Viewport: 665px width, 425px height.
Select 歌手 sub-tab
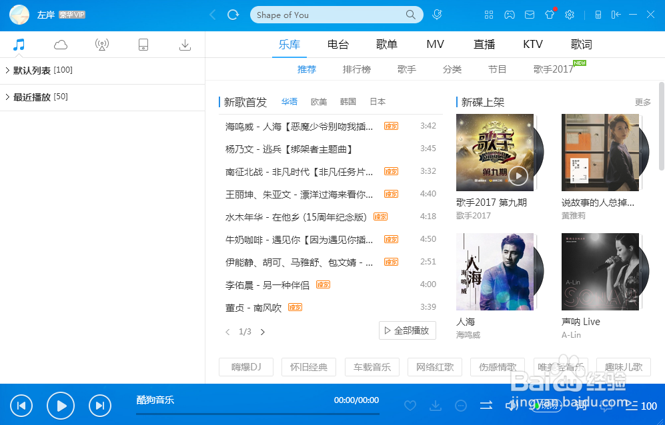[x=407, y=69]
